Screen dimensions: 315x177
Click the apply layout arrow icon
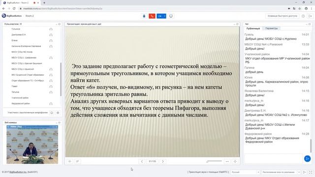(305, 172)
